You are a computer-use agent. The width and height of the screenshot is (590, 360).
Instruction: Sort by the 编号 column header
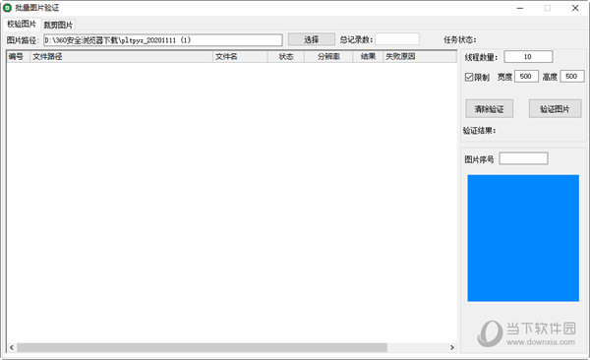pyautogui.click(x=19, y=56)
